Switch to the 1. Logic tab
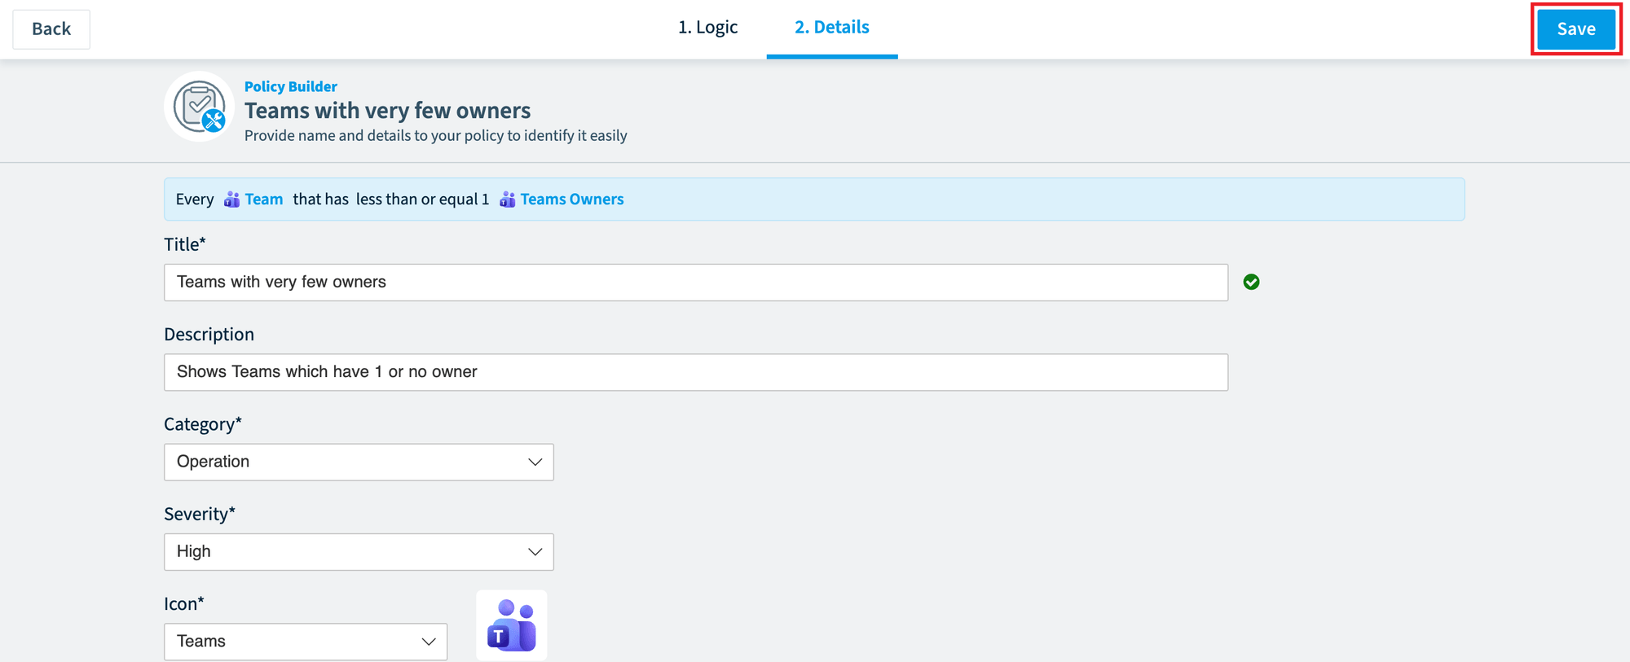This screenshot has width=1630, height=662. click(707, 28)
